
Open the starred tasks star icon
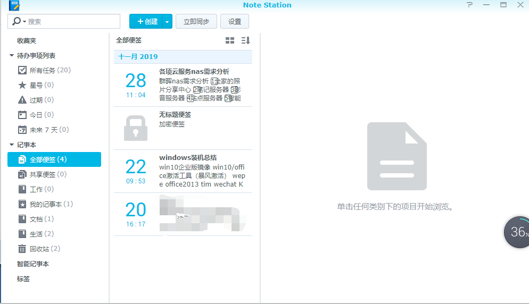click(22, 85)
